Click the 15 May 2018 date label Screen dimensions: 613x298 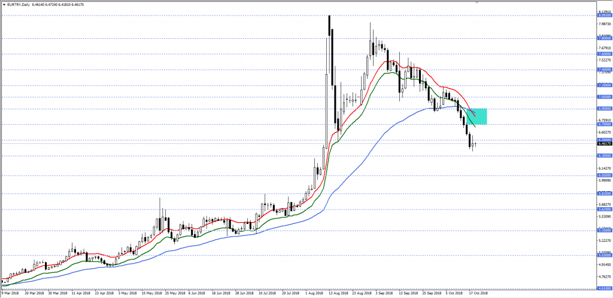152,293
